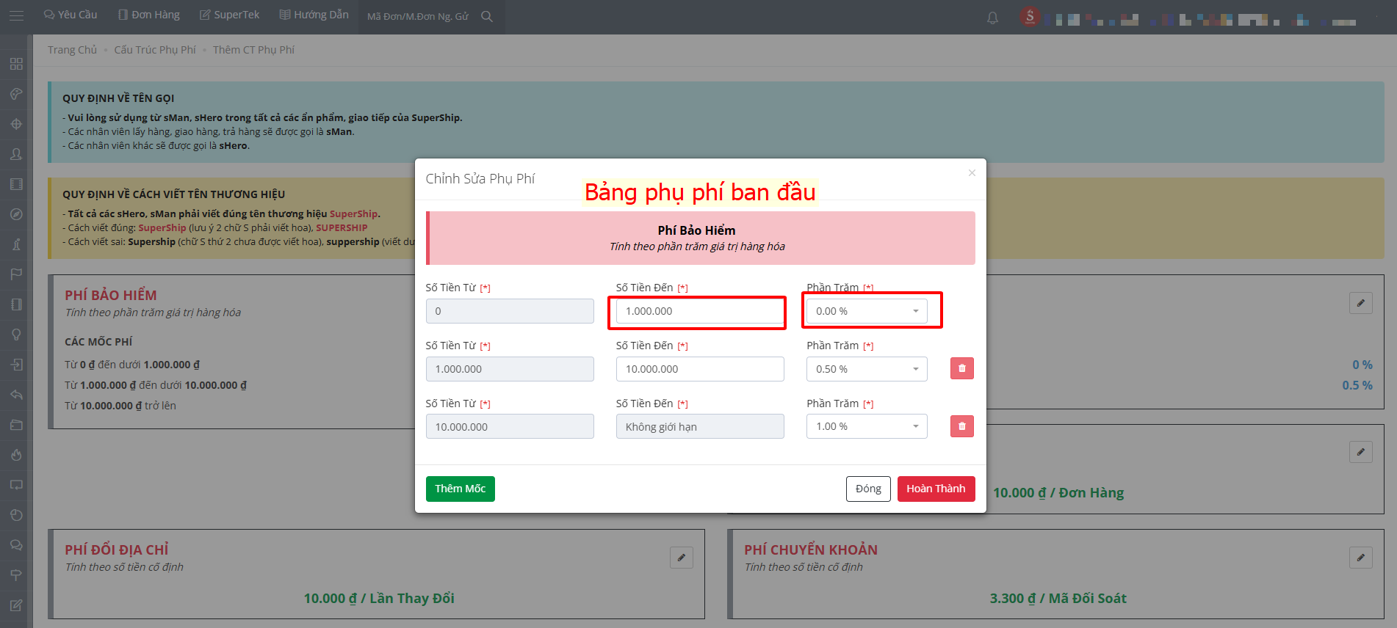Click the Phí Bảo Hiểm dialog banner title
Viewport: 1397px width, 628px height.
(696, 230)
